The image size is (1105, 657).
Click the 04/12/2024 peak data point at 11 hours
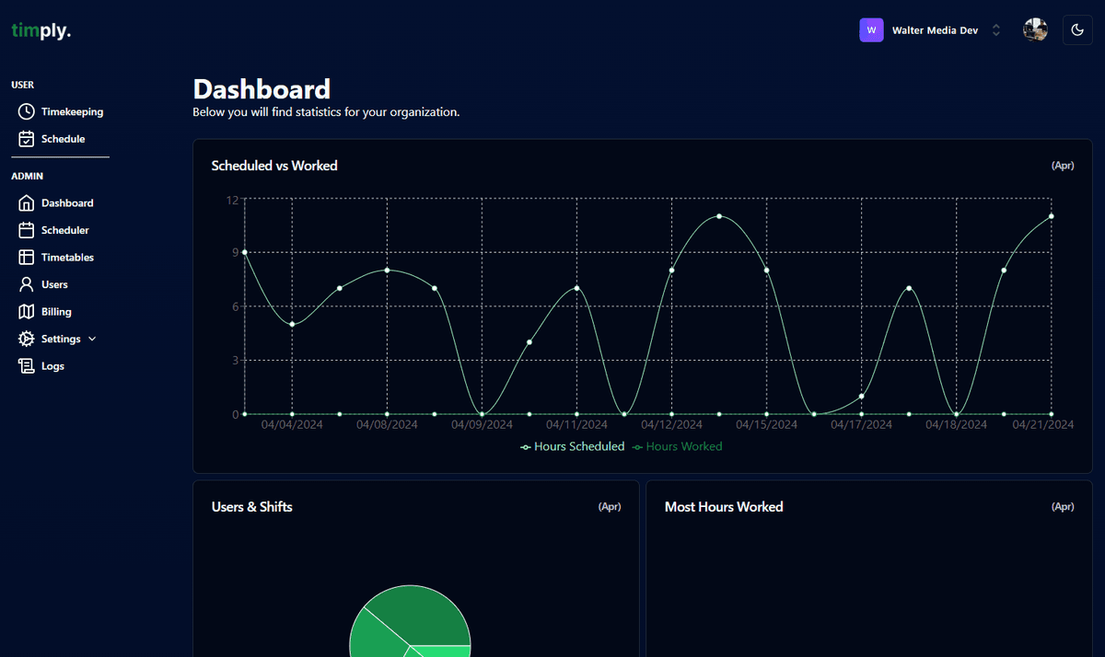click(x=719, y=216)
